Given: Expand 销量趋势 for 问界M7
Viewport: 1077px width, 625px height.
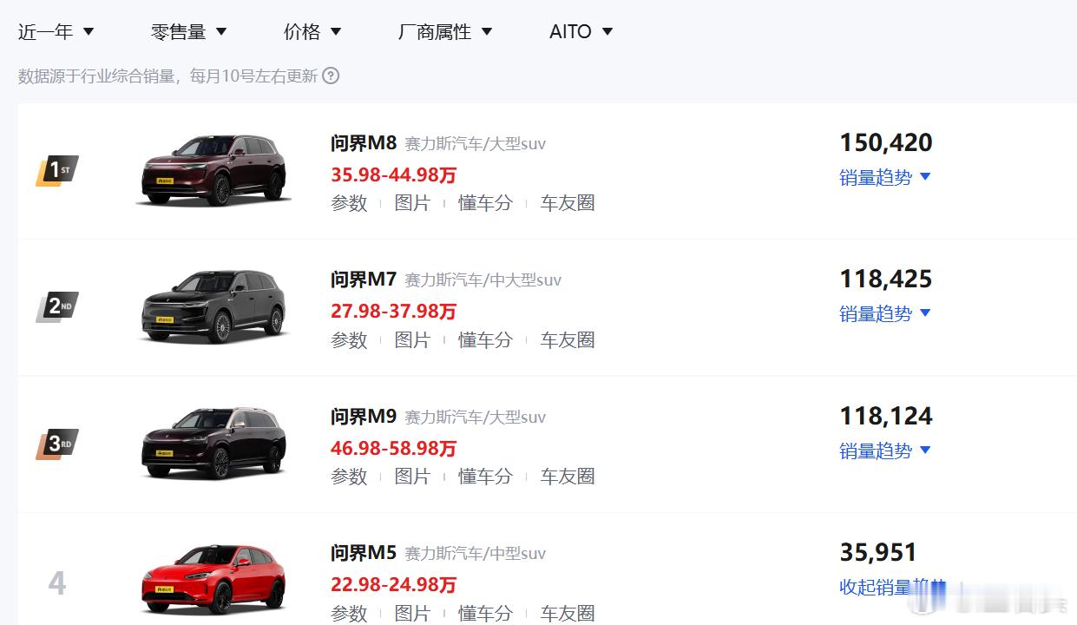Looking at the screenshot, I should 884,313.
